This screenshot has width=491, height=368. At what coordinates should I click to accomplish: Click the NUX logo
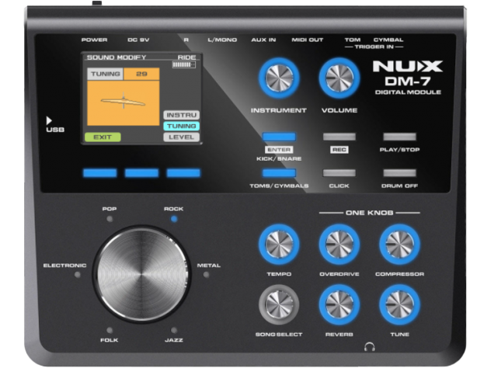(x=408, y=66)
